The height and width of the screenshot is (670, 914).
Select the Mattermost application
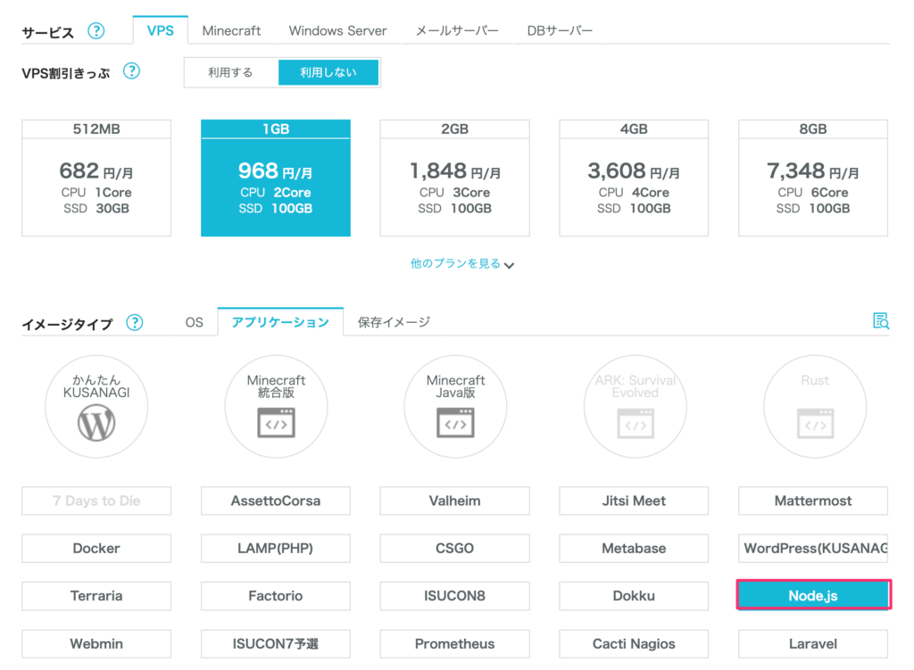[813, 500]
